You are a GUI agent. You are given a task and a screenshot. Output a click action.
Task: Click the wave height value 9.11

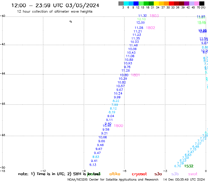[109, 120]
